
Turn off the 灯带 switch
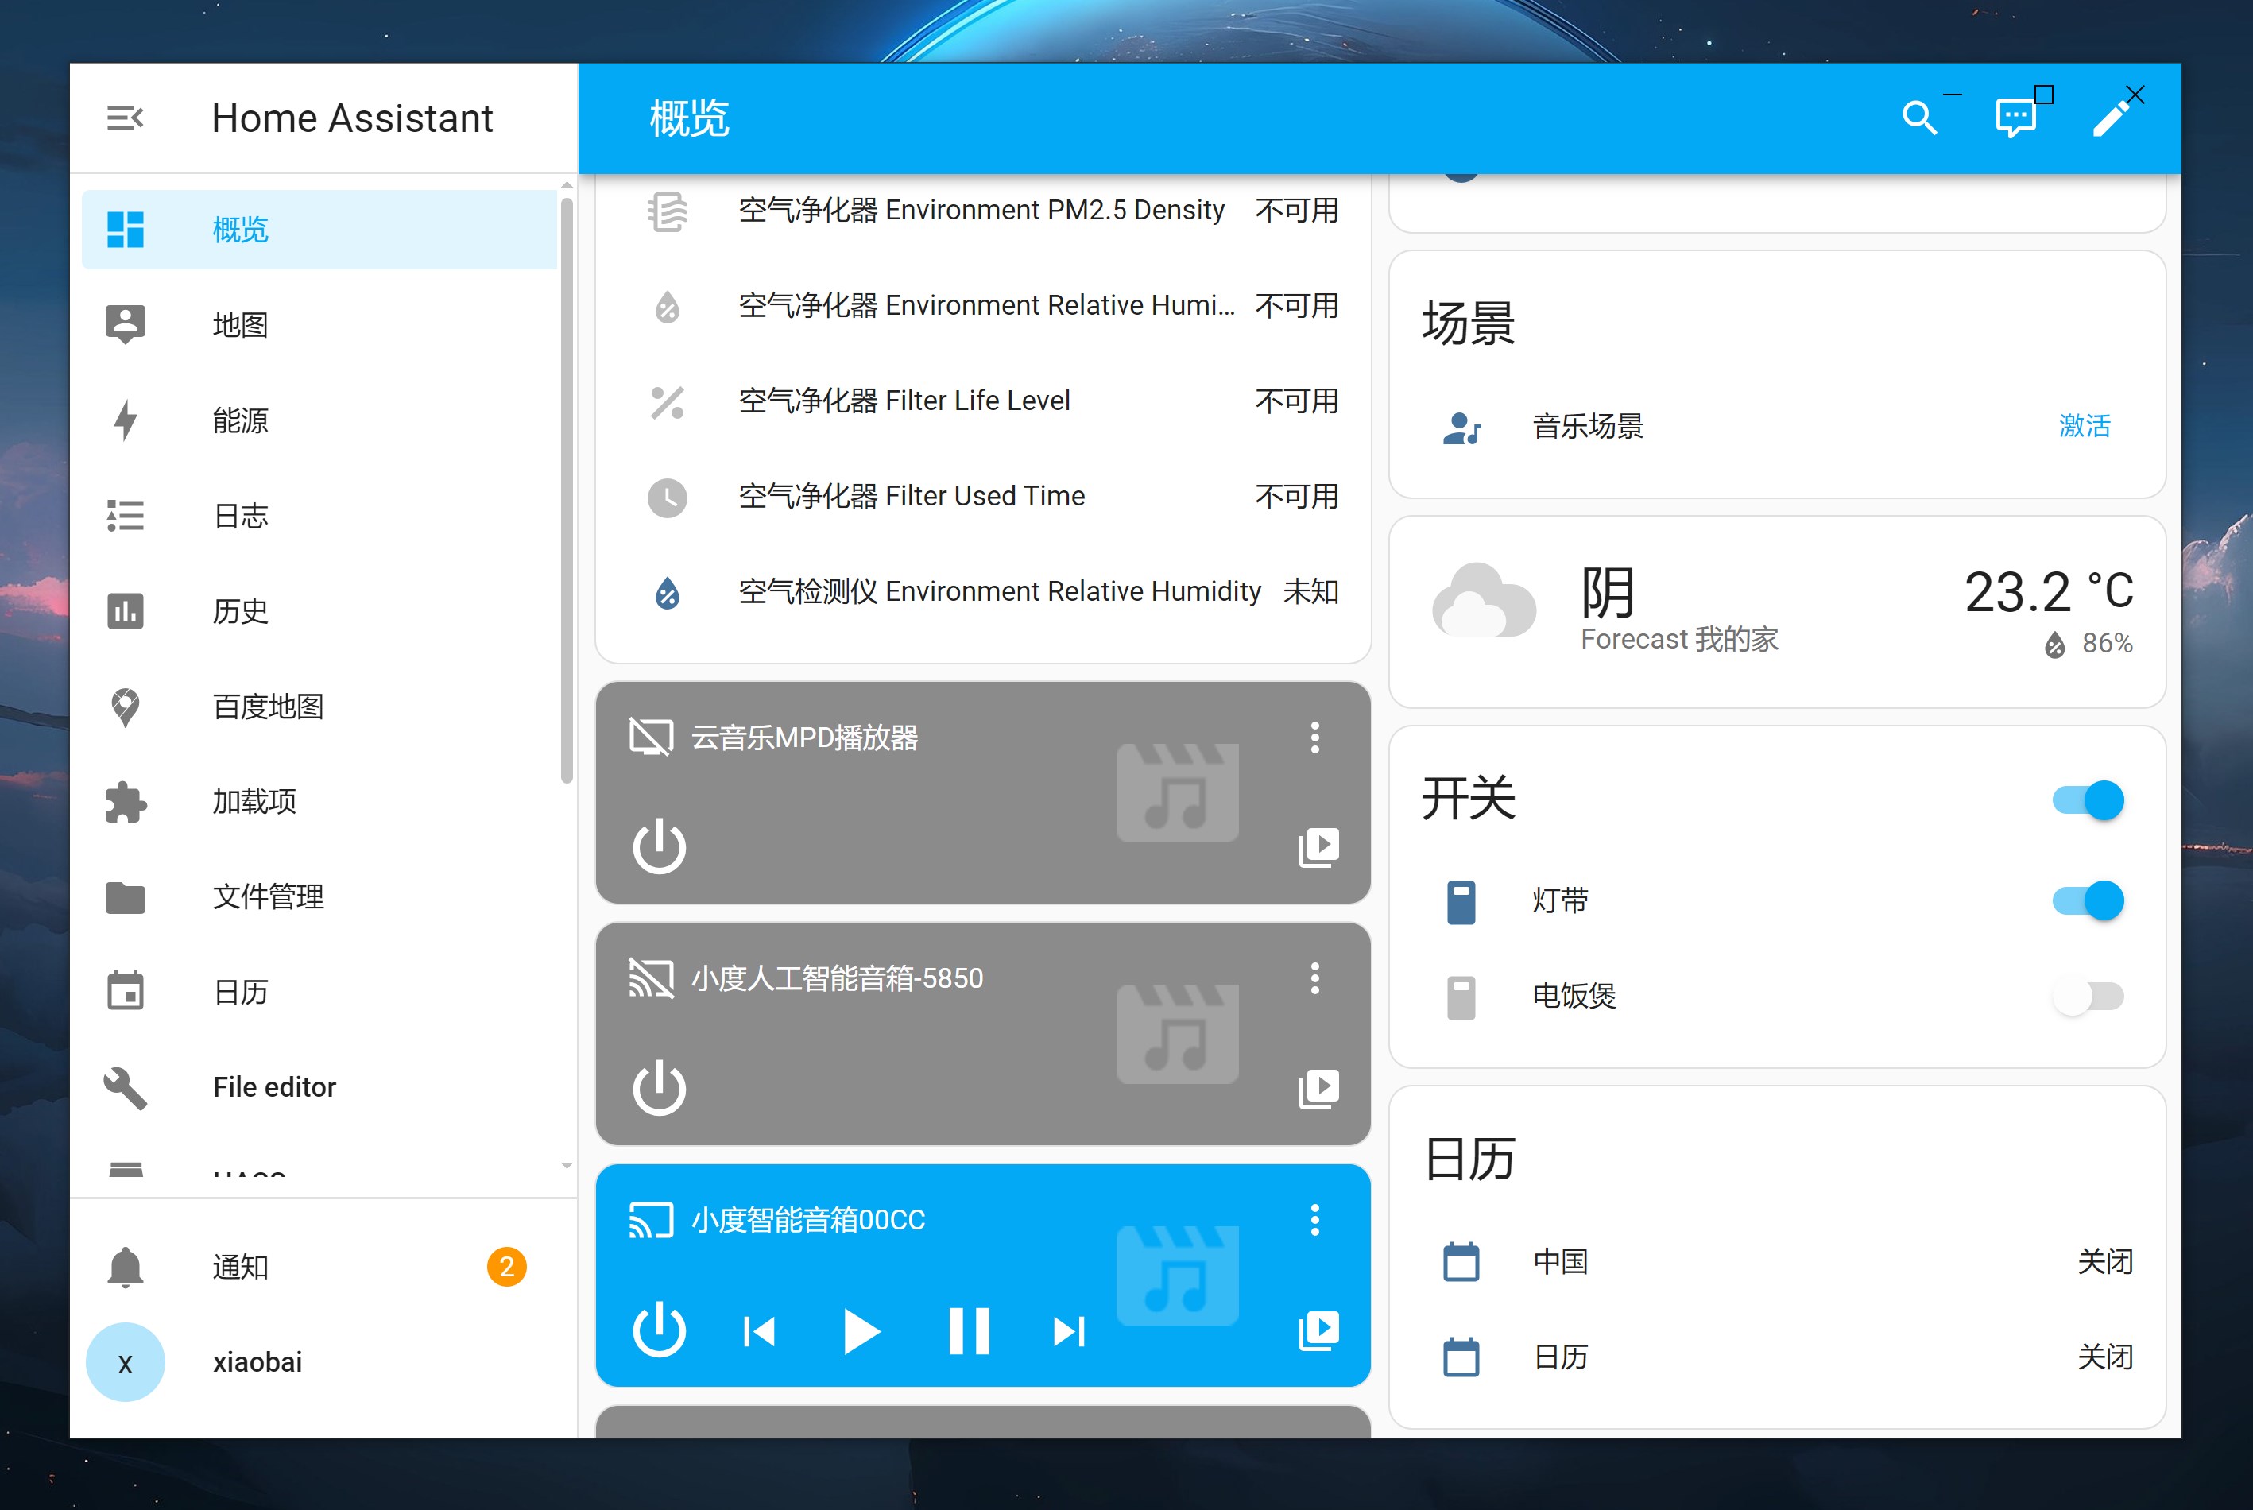click(x=2088, y=900)
